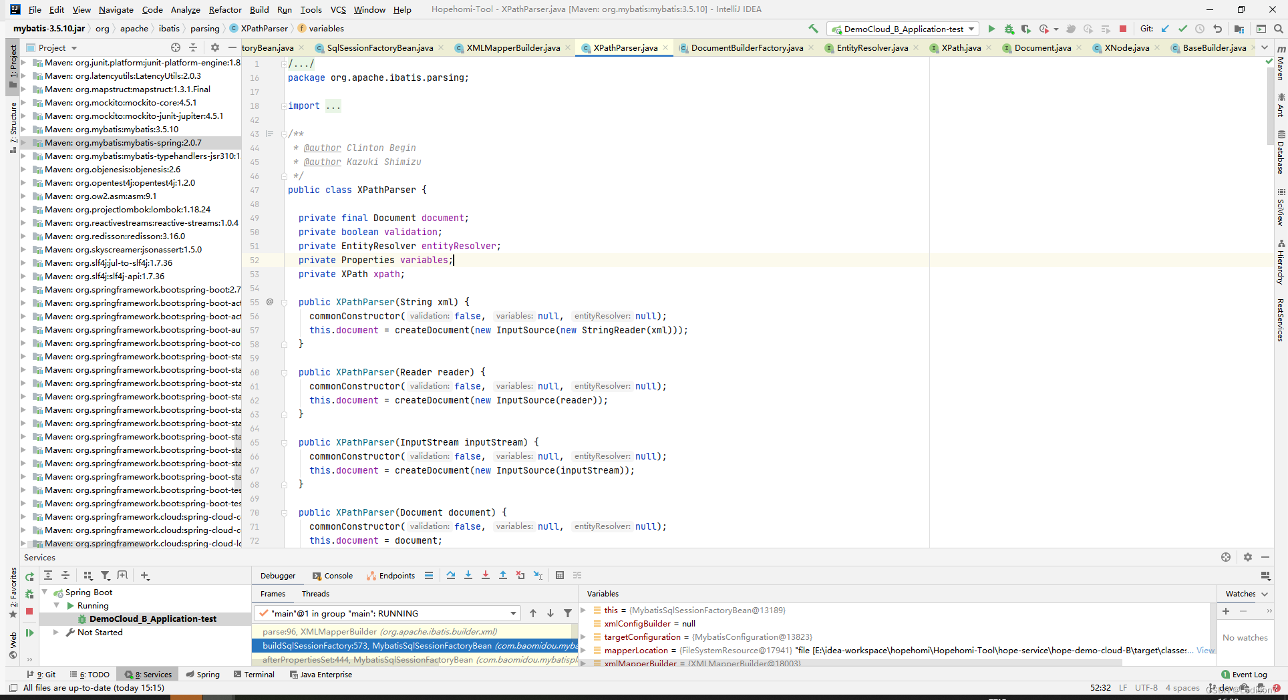Run to cursor in debugger toolbar
Image resolution: width=1288 pixels, height=700 pixels.
(x=538, y=575)
